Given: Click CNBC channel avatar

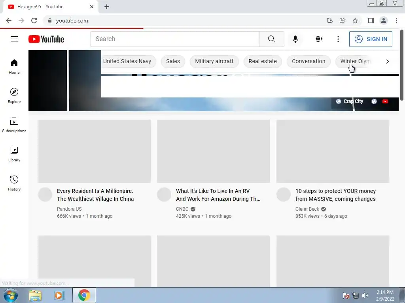Looking at the screenshot, I should coord(164,195).
